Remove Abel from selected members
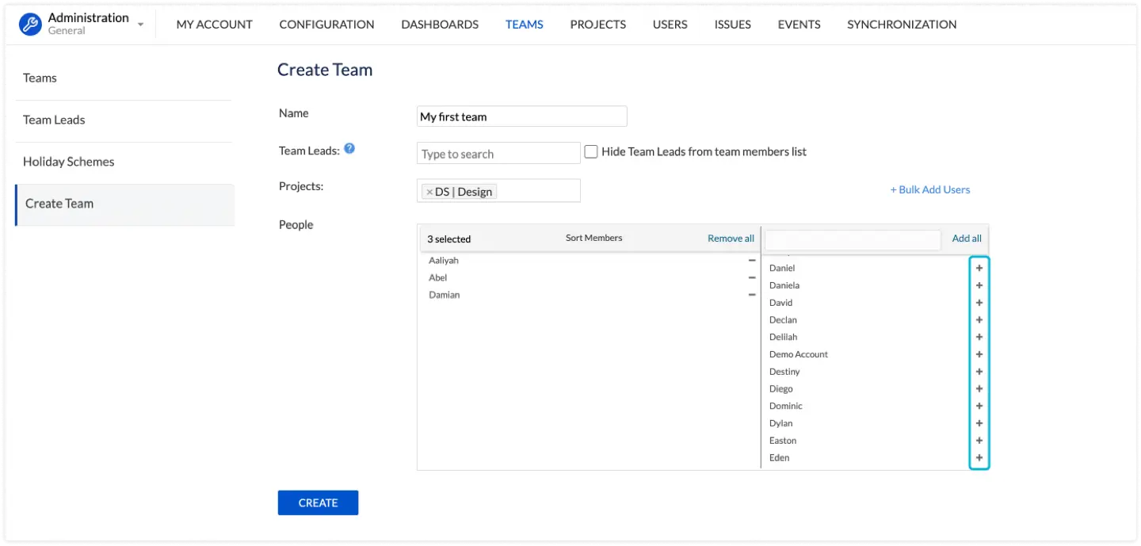 [x=752, y=278]
